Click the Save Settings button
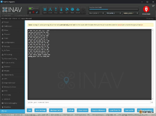This screenshot has height=116, width=156. point(40,110)
